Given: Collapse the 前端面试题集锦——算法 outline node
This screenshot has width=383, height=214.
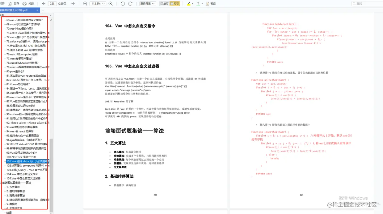Looking at the screenshot, I should coord(1,183).
